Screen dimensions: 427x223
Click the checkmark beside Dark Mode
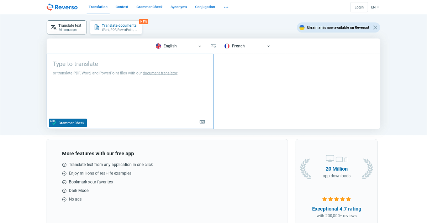[x=64, y=191]
